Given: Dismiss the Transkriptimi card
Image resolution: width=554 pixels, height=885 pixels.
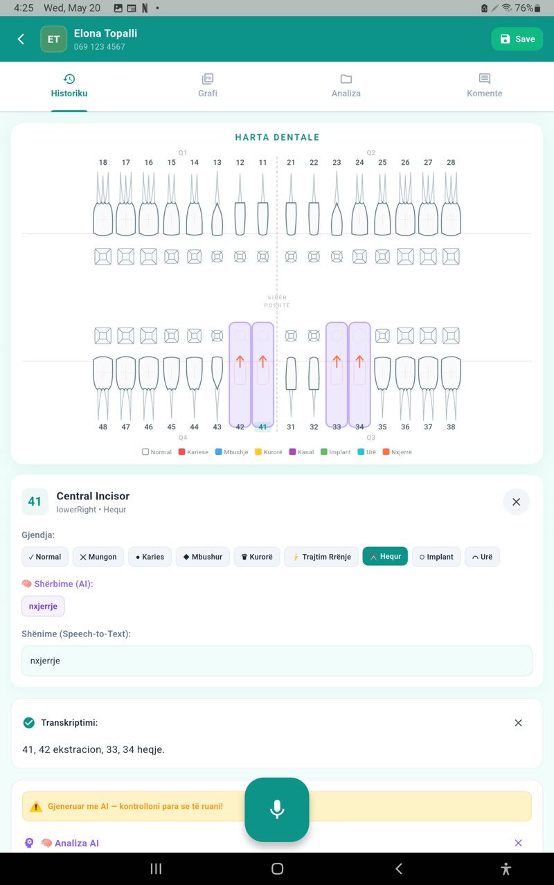Looking at the screenshot, I should pos(518,723).
